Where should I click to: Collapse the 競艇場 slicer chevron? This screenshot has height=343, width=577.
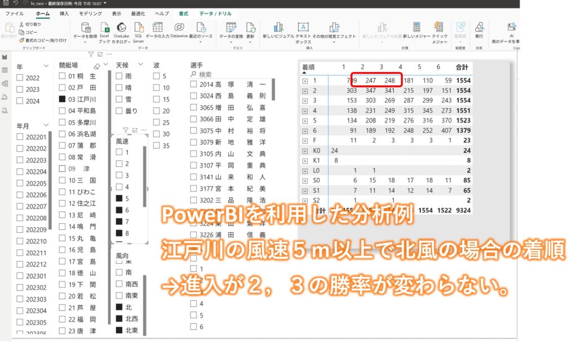(105, 64)
